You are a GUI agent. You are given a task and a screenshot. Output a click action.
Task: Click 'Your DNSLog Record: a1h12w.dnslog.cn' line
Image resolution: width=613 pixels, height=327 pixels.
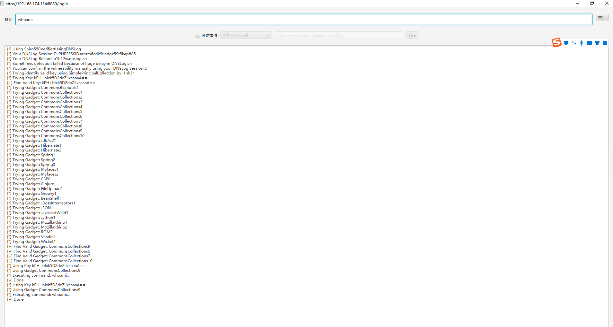[x=47, y=59]
